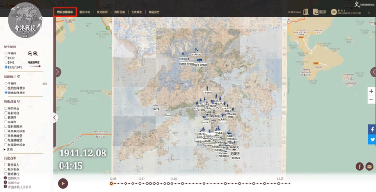The image size is (376, 192).
Task: Share the page on Twitter
Action: coord(371,139)
